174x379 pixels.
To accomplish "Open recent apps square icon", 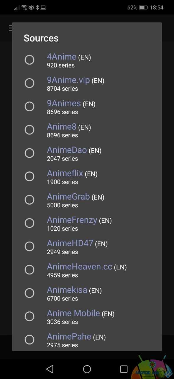I will click(x=124, y=369).
